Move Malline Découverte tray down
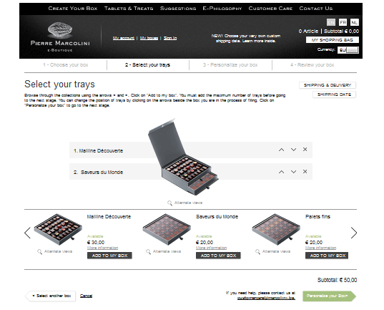The width and height of the screenshot is (384, 310). [x=293, y=150]
